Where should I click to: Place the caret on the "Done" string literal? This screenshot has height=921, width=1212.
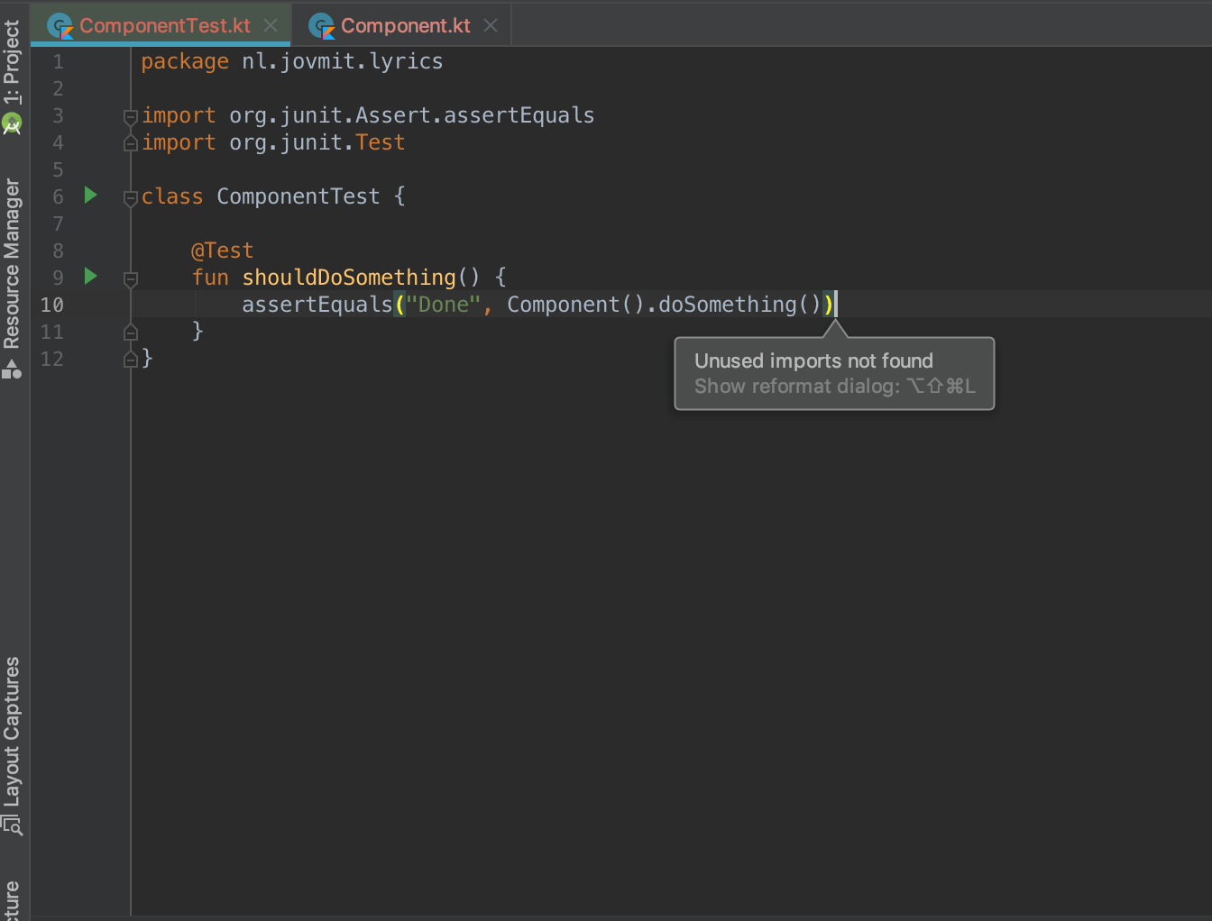point(443,304)
